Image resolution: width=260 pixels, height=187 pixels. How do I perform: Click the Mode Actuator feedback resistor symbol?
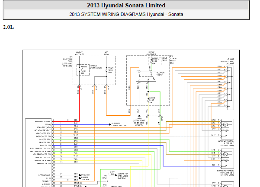tap(226, 130)
